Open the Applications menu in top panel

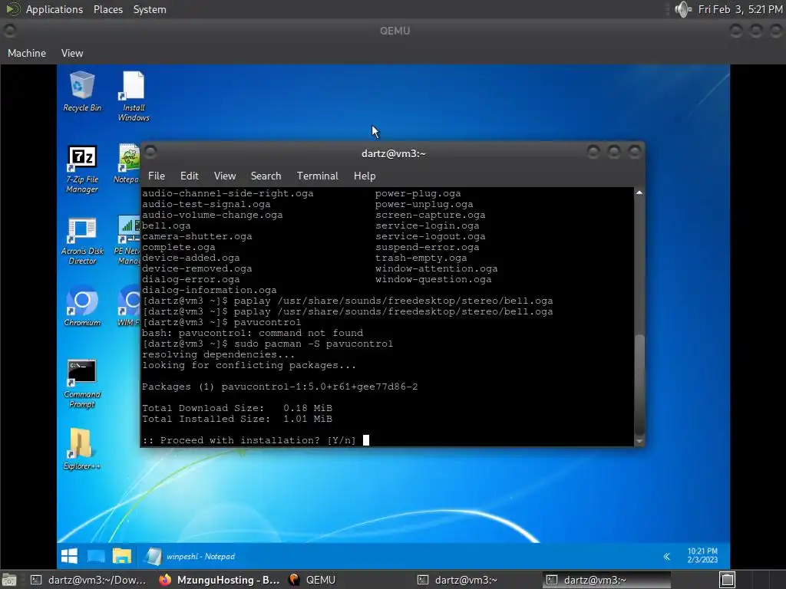click(x=54, y=9)
